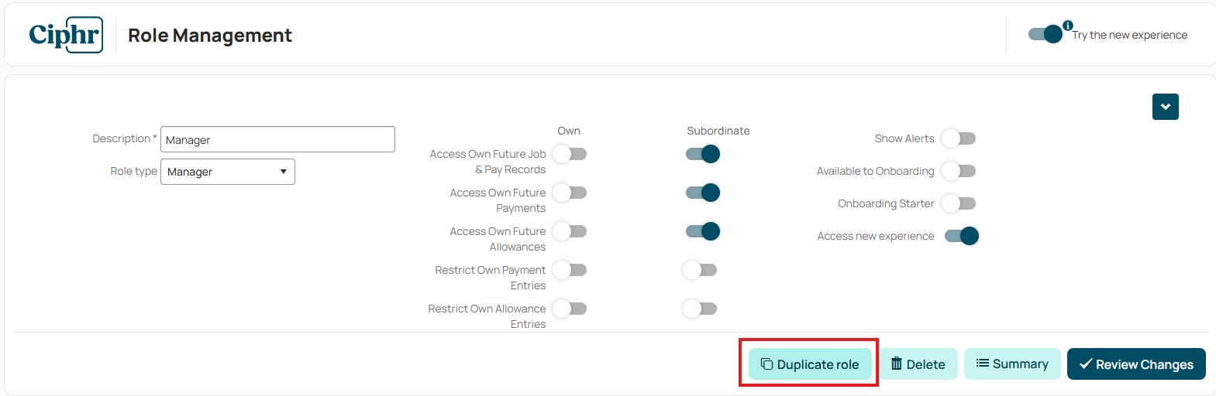This screenshot has width=1216, height=396.
Task: Click the checkmark icon on Review Changes
Action: [x=1086, y=364]
